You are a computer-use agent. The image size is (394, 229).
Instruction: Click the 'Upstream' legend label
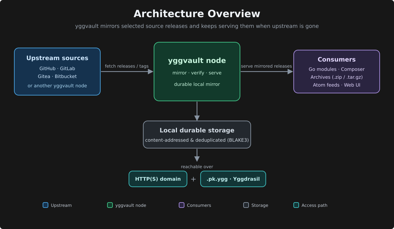[x=61, y=205]
